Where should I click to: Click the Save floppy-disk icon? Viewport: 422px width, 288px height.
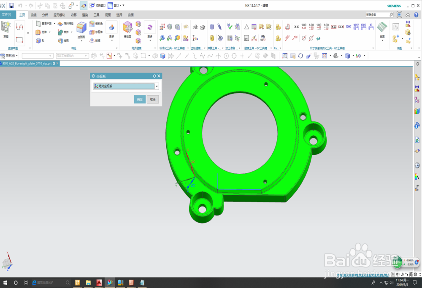pos(11,5)
